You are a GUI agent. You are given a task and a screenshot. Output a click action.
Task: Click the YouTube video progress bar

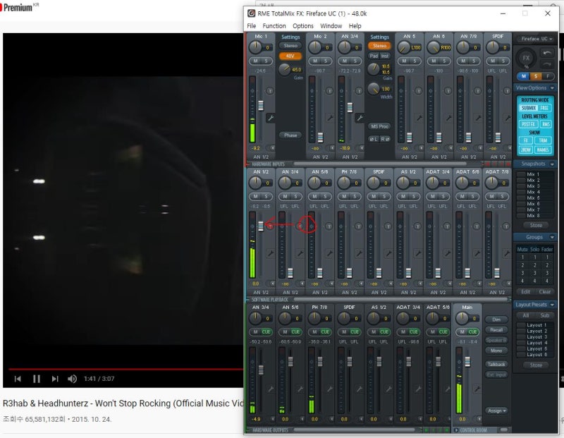pyautogui.click(x=126, y=370)
